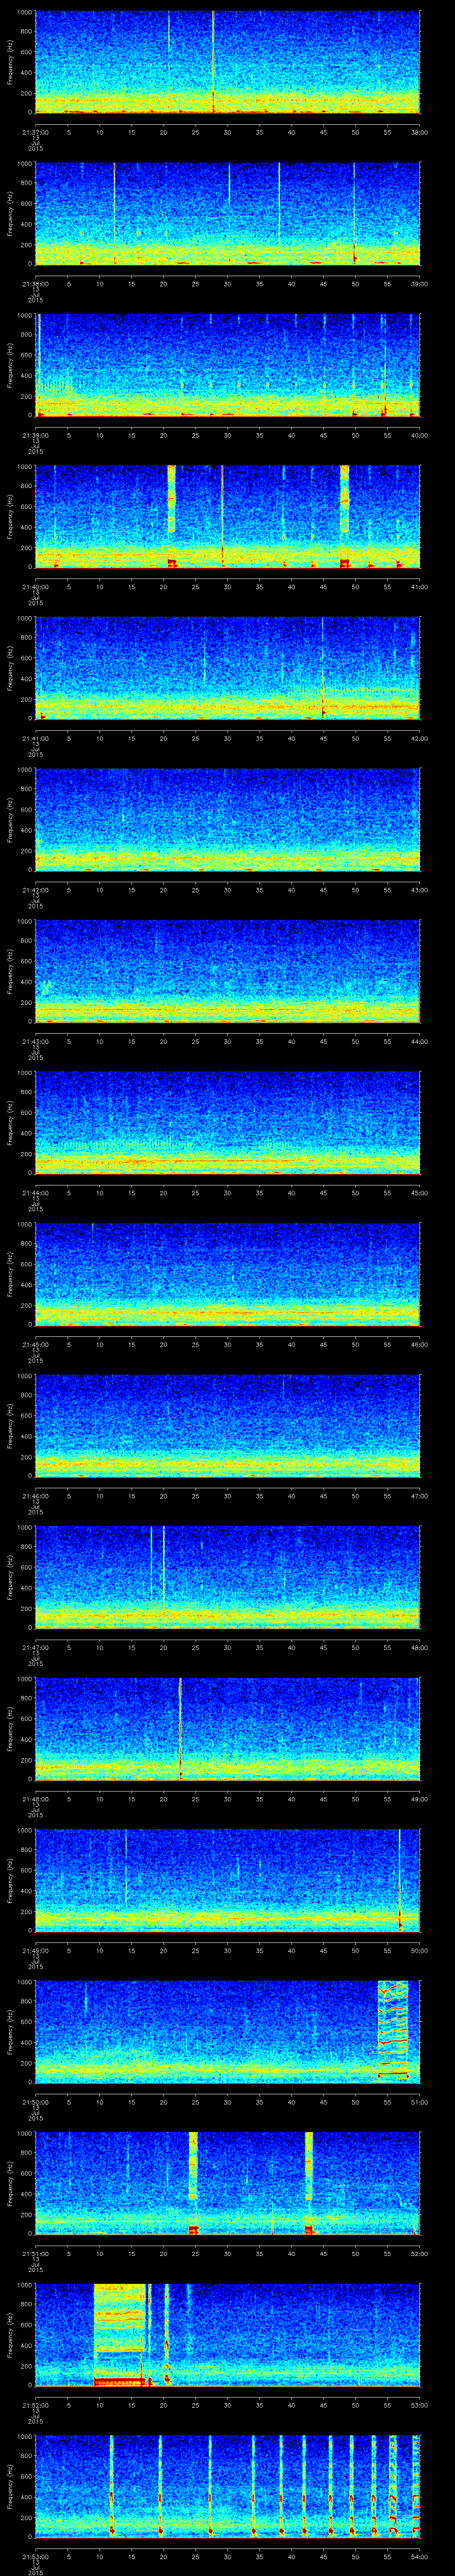
Task: Click the 21:50:00 start time label
Action: (x=35, y=2102)
